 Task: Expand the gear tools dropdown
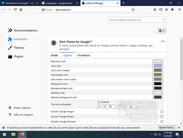(162, 31)
